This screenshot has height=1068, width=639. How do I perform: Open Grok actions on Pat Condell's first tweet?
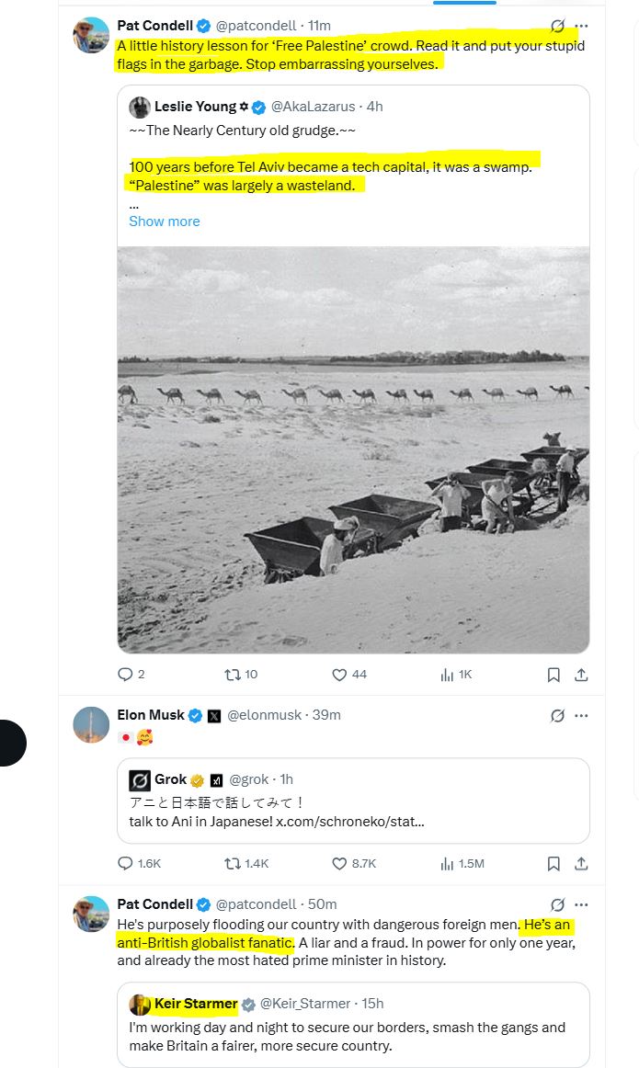556,26
